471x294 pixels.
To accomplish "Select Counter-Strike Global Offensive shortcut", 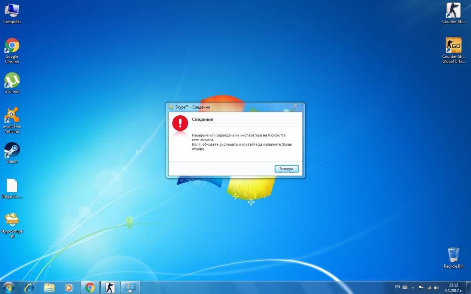I will pyautogui.click(x=454, y=50).
